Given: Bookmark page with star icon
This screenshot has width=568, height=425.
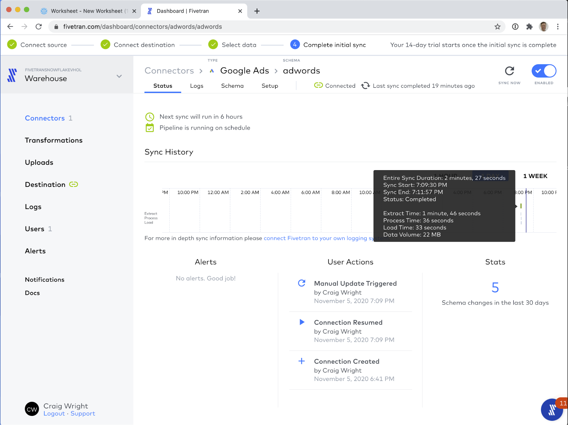Looking at the screenshot, I should coord(497,27).
